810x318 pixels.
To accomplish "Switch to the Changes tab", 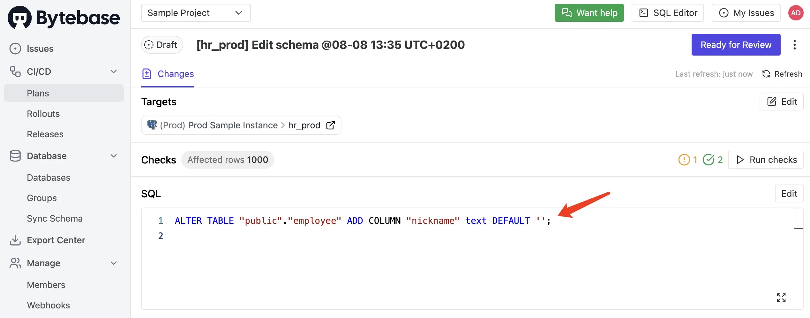I will (x=168, y=74).
